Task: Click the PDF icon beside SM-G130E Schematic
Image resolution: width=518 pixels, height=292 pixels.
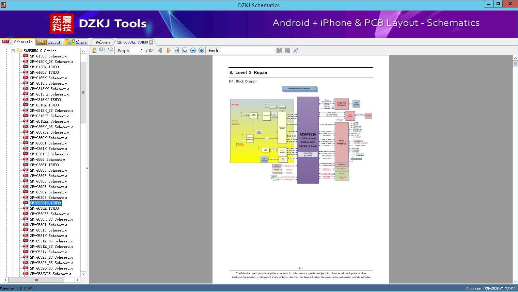Action: point(26,56)
